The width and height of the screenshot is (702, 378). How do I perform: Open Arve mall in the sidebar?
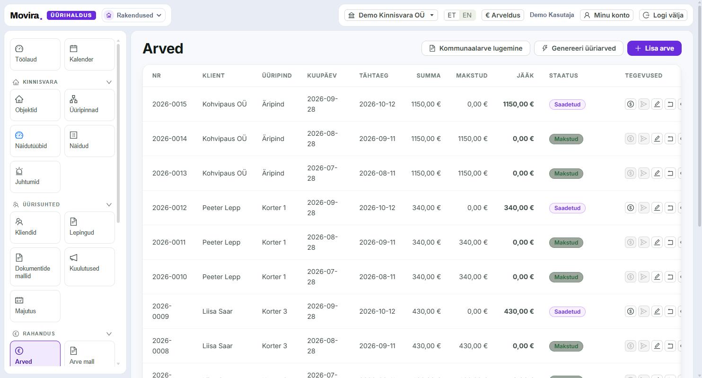point(89,354)
